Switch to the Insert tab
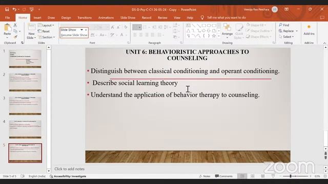Screen dimensions: 328x184 (37, 18)
